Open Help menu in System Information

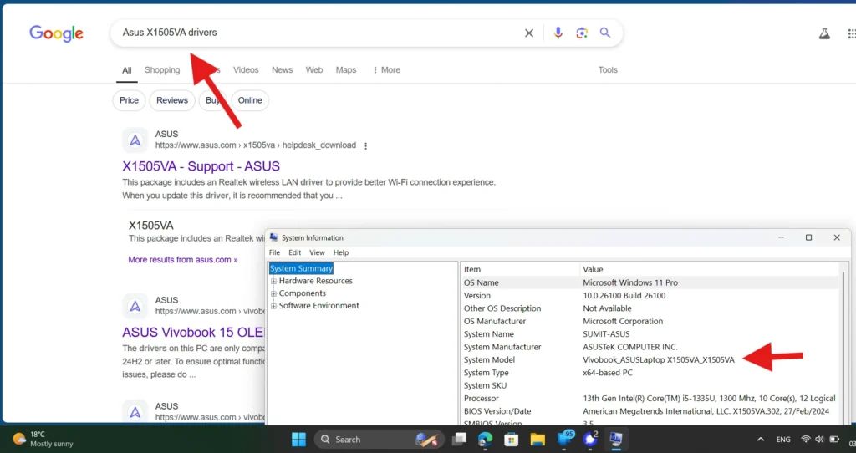pyautogui.click(x=341, y=252)
